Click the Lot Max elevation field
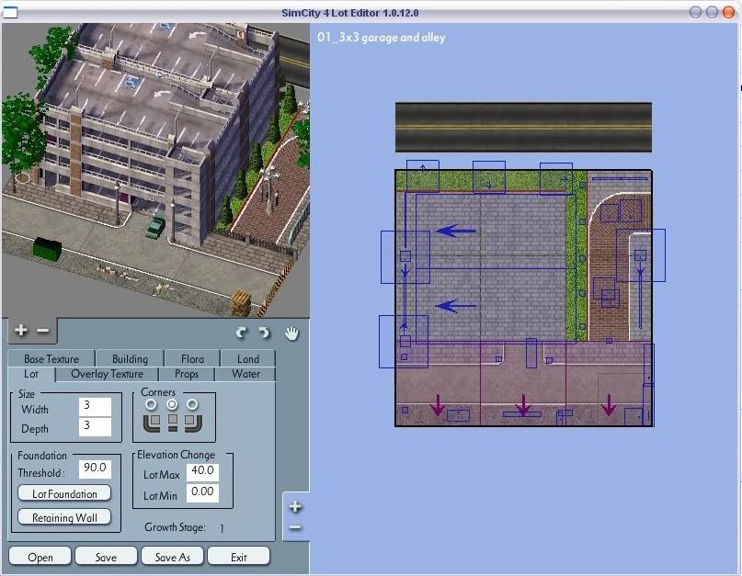This screenshot has width=742, height=576. click(202, 472)
